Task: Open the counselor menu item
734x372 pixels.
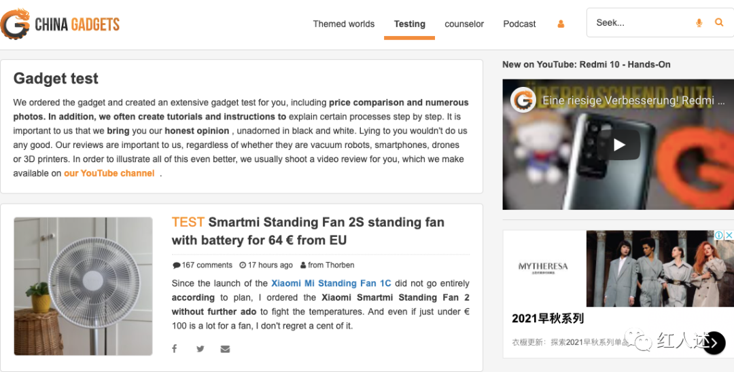Action: click(x=464, y=24)
